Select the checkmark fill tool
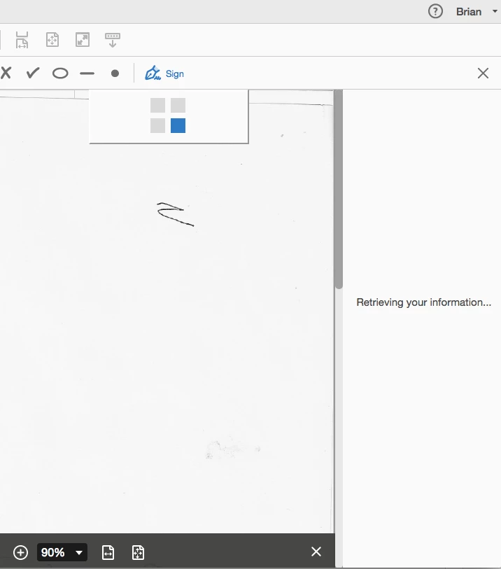This screenshot has height=569, width=501. coord(33,73)
